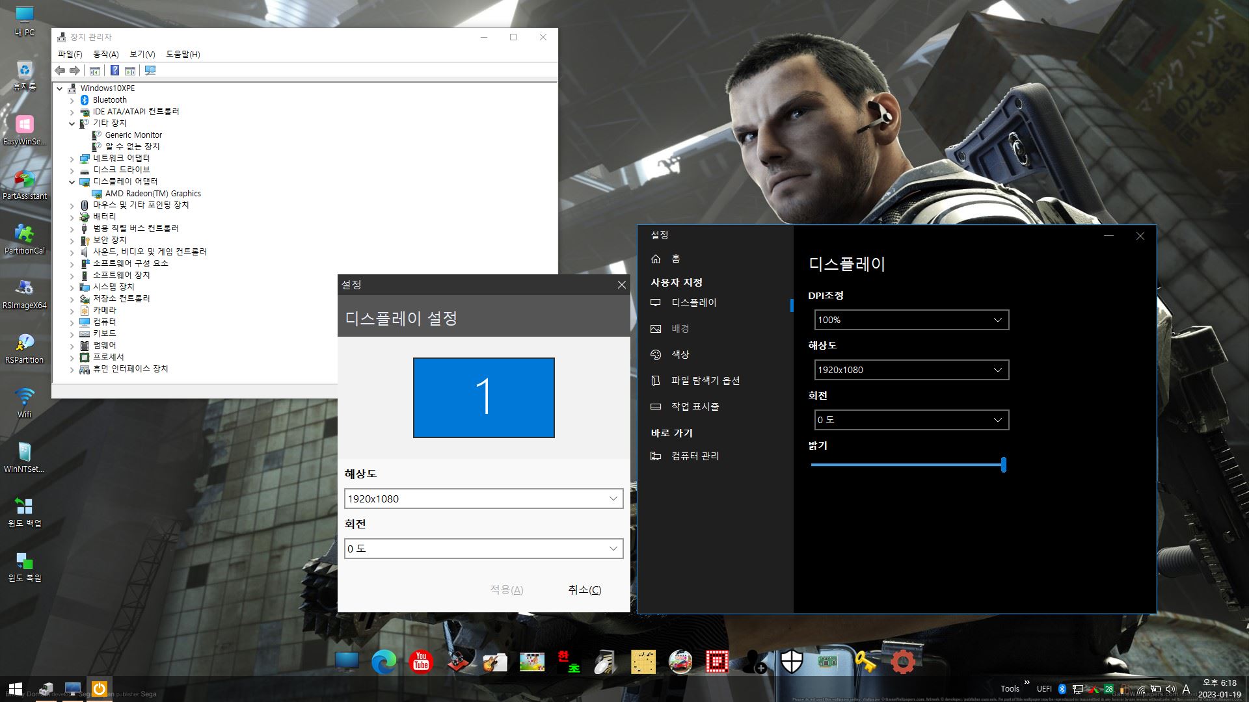Open the yellow key icon in dock
Viewport: 1249px width, 702px height.
pyautogui.click(x=865, y=662)
